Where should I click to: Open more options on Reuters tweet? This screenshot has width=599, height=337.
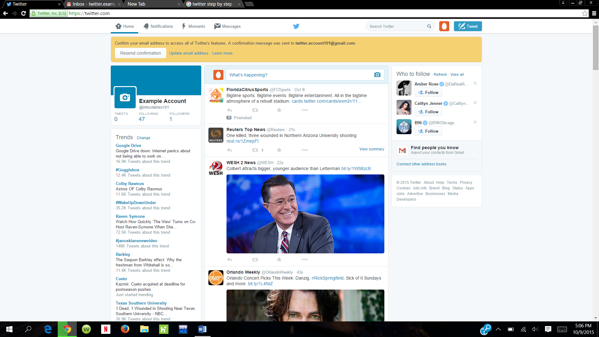click(x=305, y=150)
